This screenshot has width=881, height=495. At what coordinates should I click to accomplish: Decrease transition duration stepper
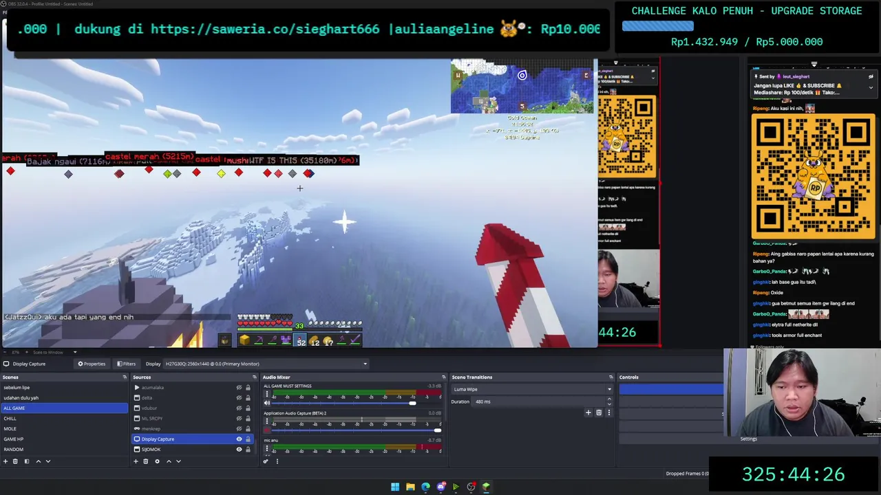(x=609, y=404)
